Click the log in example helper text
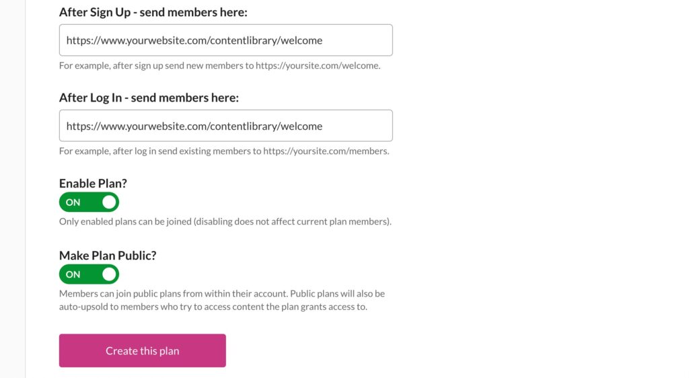689x378 pixels. click(x=224, y=151)
